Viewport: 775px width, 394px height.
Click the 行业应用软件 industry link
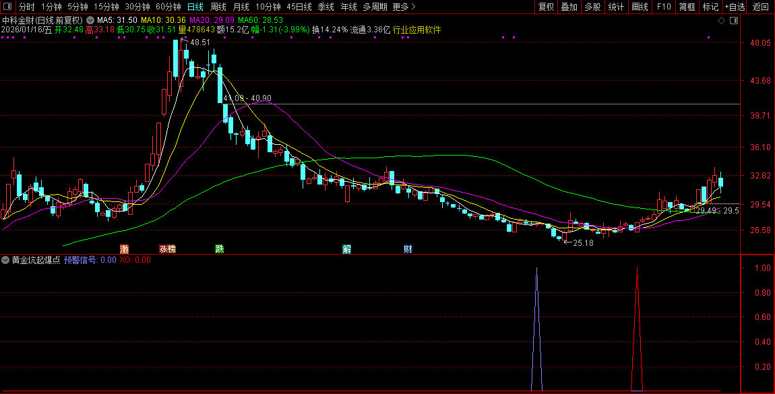[416, 30]
